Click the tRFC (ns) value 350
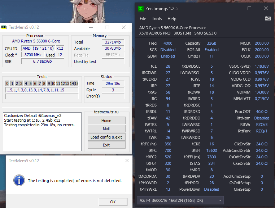Screen dimensions: 275x208 168,144
